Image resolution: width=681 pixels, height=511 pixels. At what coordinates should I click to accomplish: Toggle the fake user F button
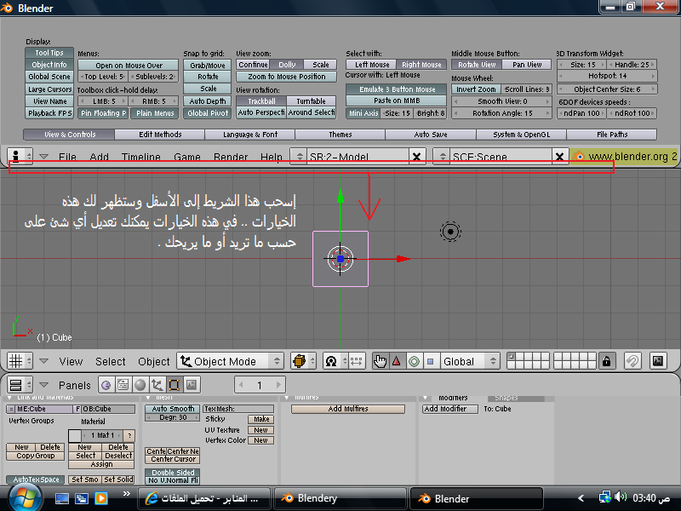(x=77, y=409)
